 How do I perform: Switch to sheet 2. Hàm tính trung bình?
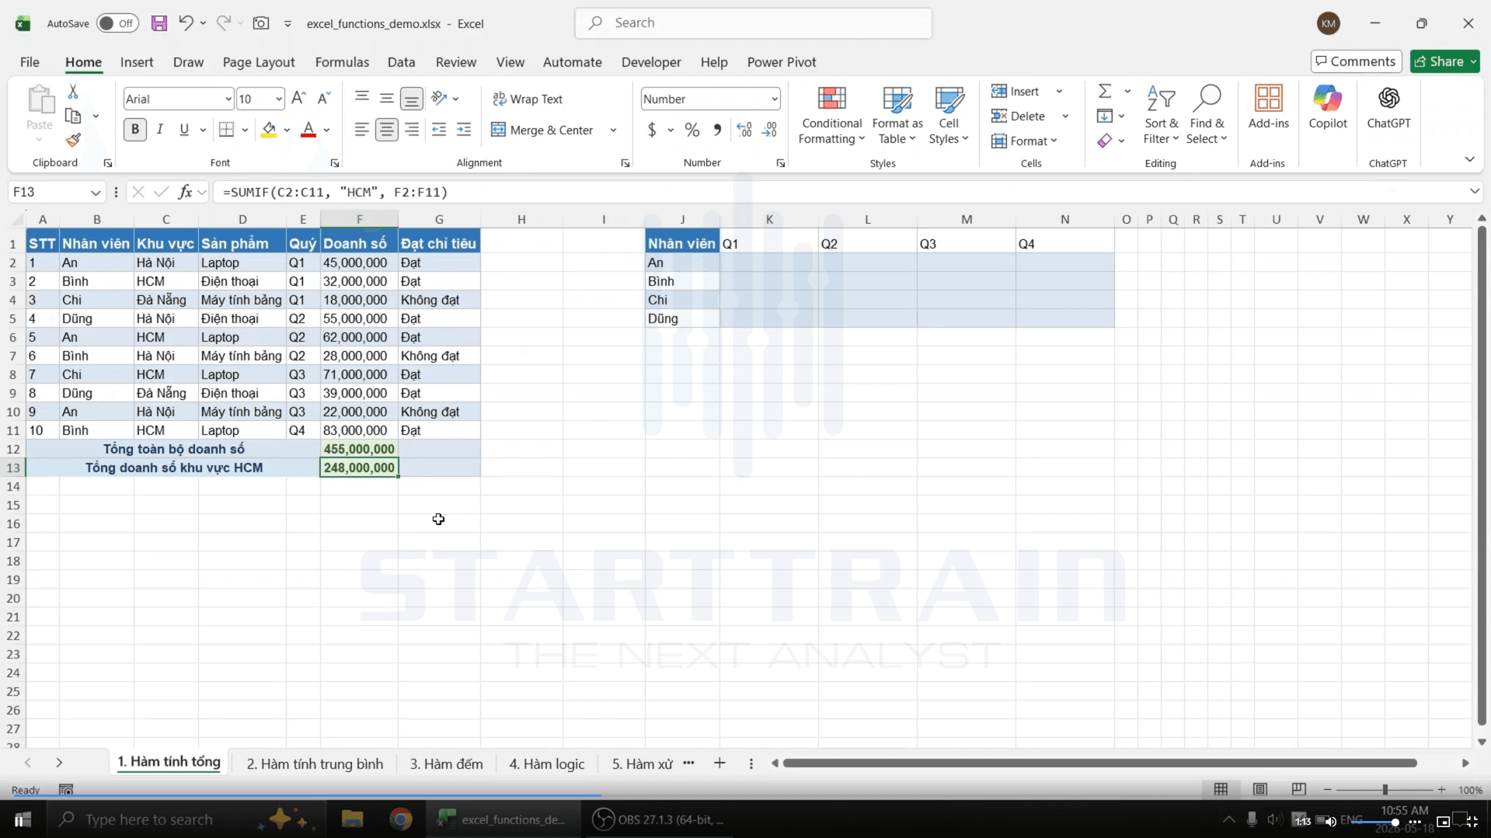(315, 764)
